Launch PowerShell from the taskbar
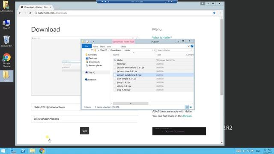The height and width of the screenshot is (154, 274). tap(23, 151)
